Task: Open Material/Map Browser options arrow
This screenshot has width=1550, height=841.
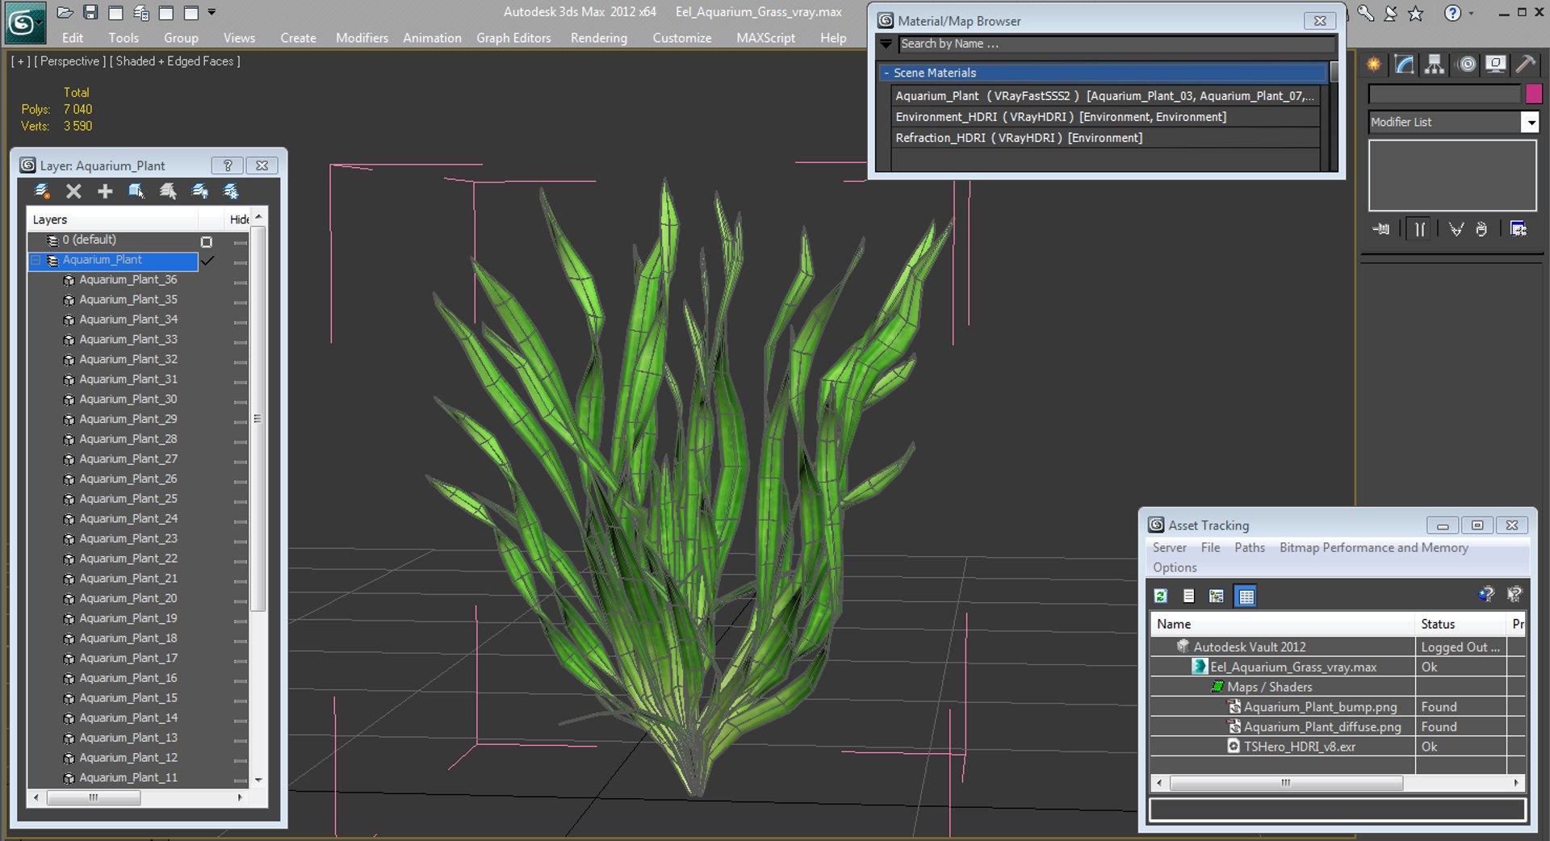Action: [x=886, y=44]
